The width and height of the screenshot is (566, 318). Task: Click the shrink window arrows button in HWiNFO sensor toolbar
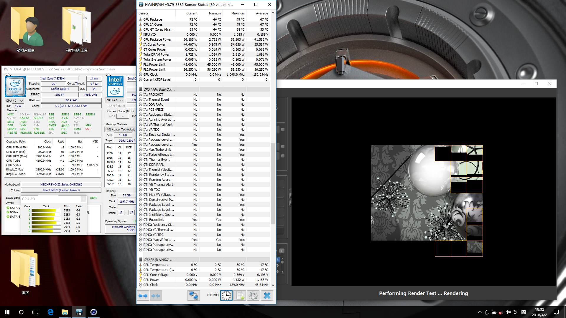coord(156,295)
